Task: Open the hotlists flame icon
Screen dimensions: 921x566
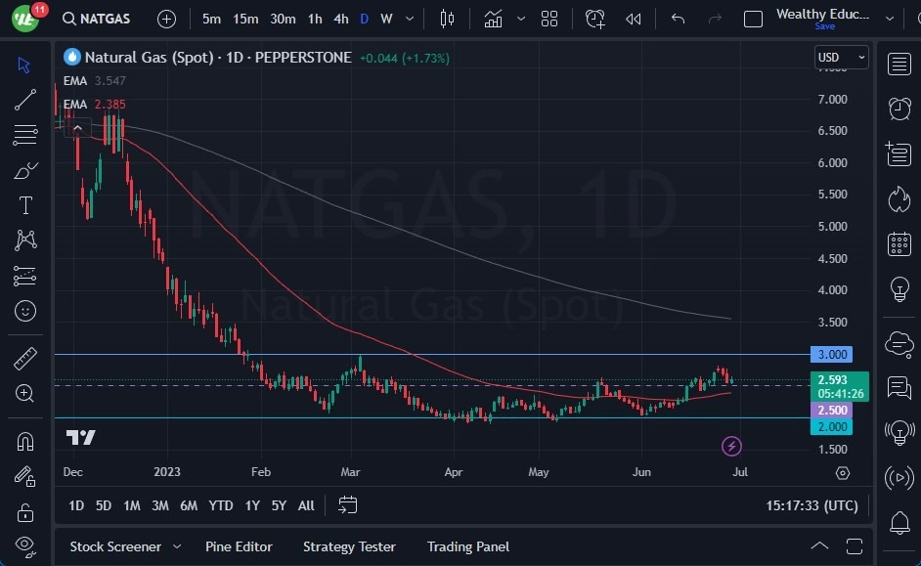Action: (x=899, y=199)
